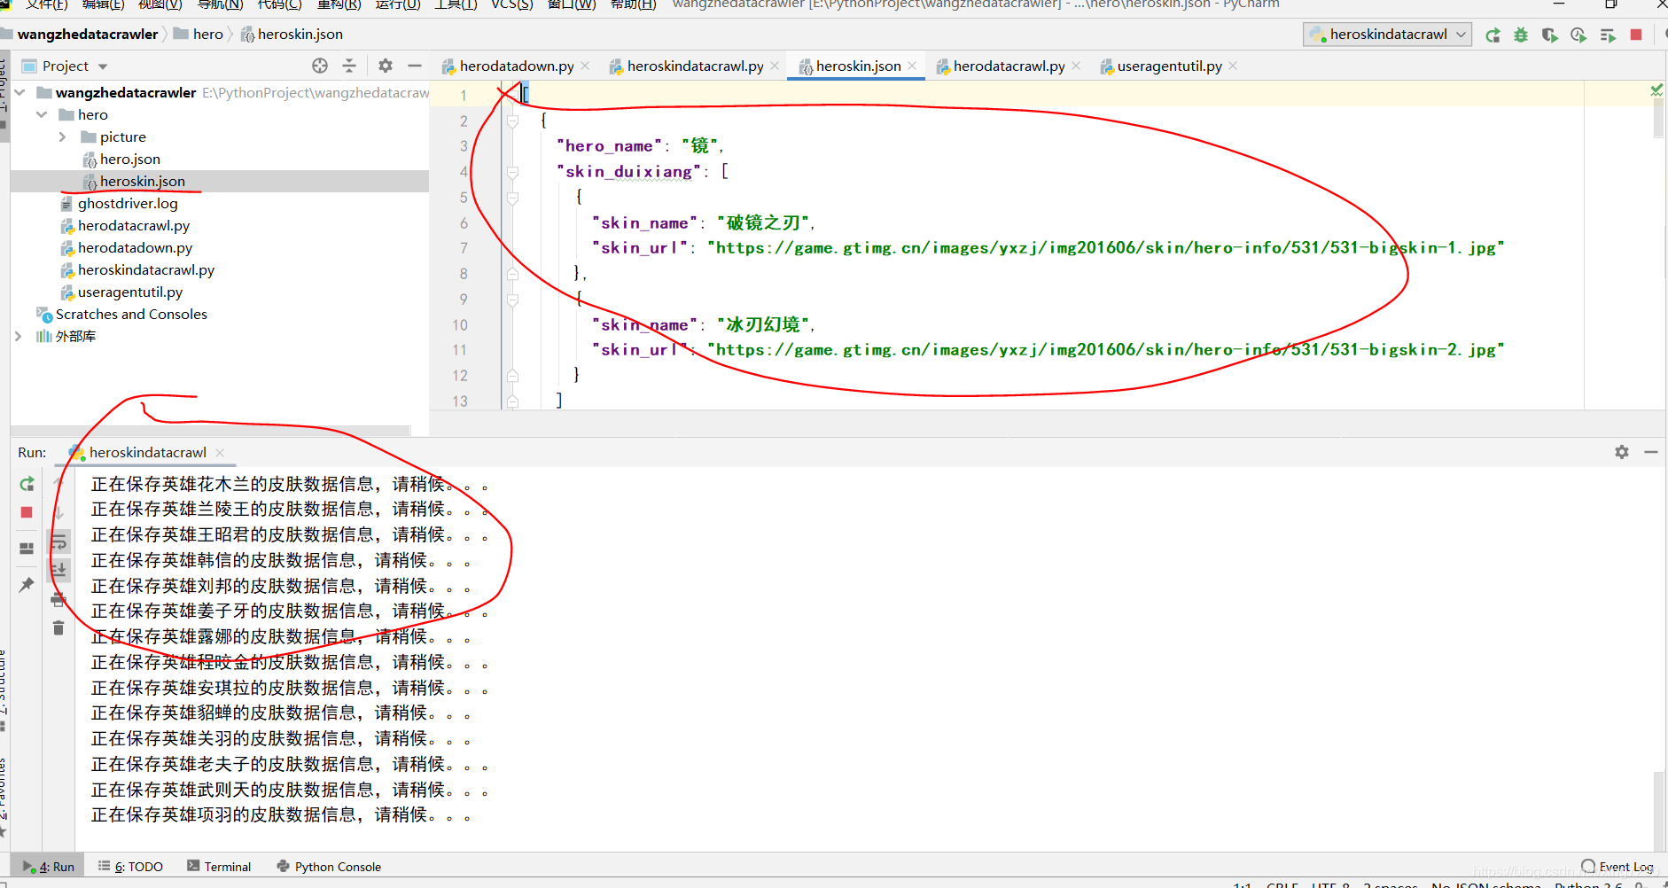Select ghostdriver.log in project tree
1668x888 pixels.
tap(128, 203)
